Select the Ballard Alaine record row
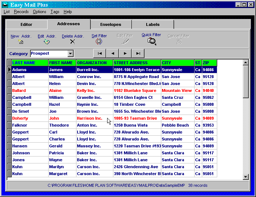Image resolution: width=256 pixels, height=197 pixels. 29,90
